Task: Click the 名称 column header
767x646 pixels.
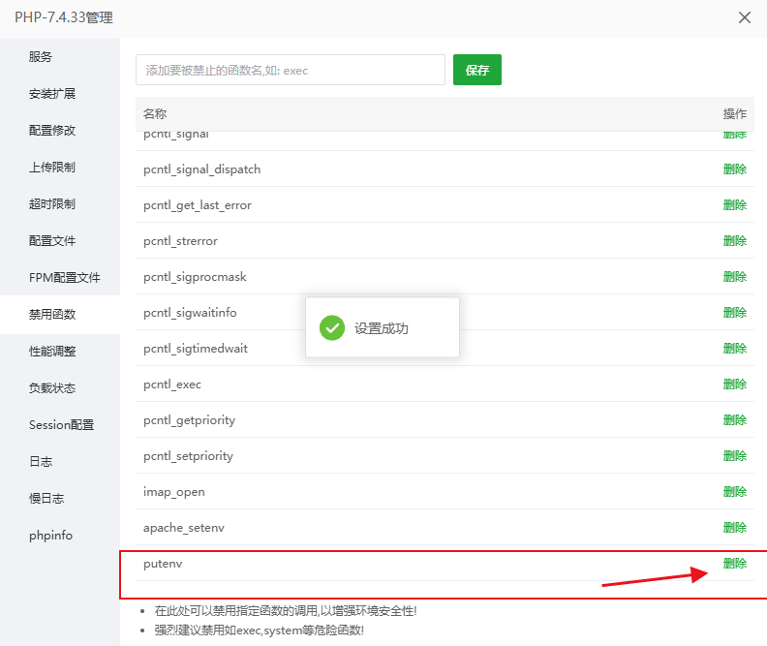Action: click(155, 114)
